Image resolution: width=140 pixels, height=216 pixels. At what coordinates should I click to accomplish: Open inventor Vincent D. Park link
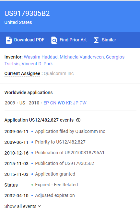pos(37,64)
